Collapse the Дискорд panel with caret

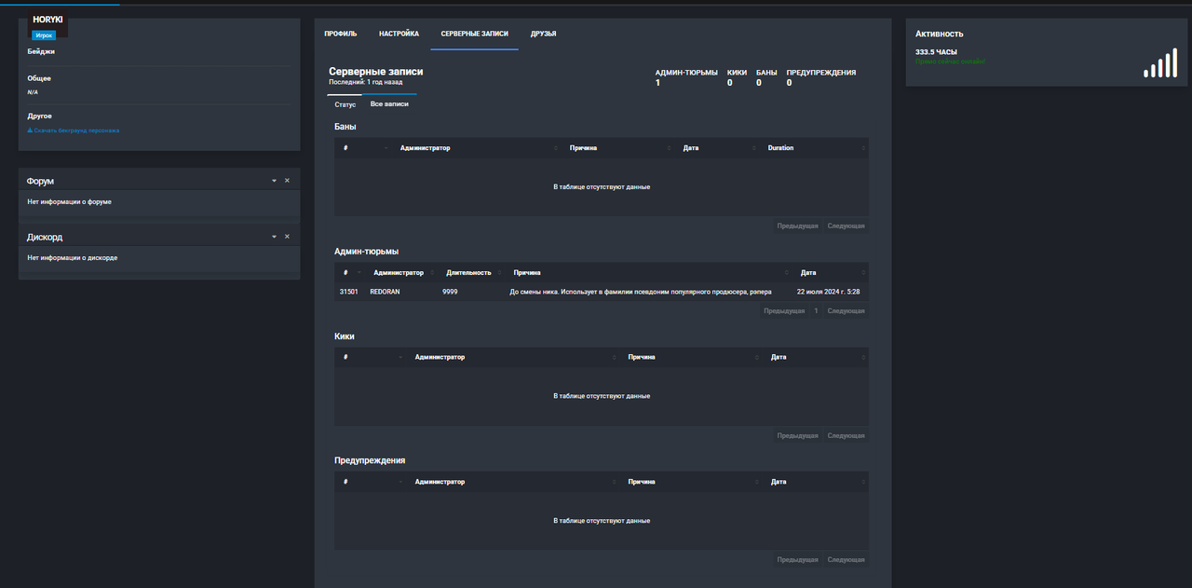coord(274,237)
